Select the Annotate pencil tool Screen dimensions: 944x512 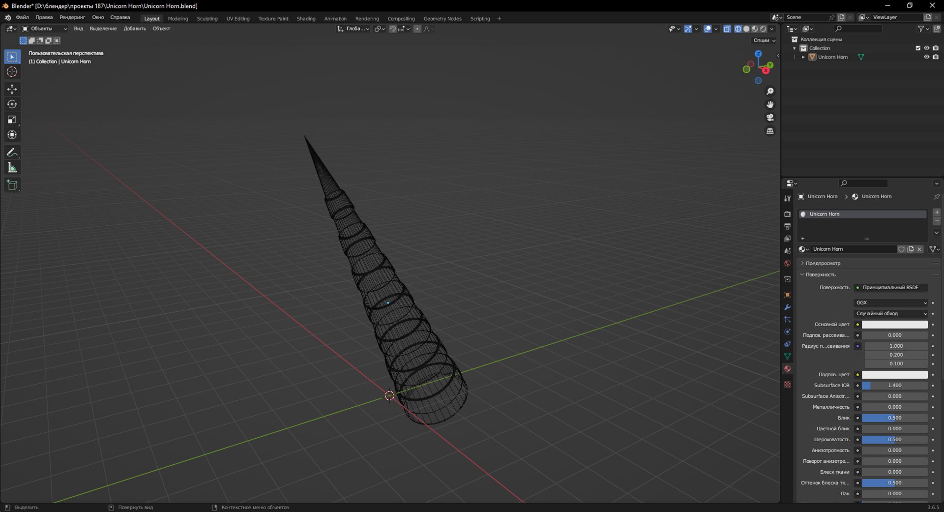12,152
